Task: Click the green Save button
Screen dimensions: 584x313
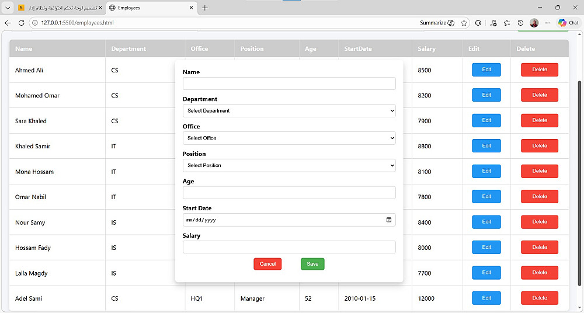Action: [312, 264]
